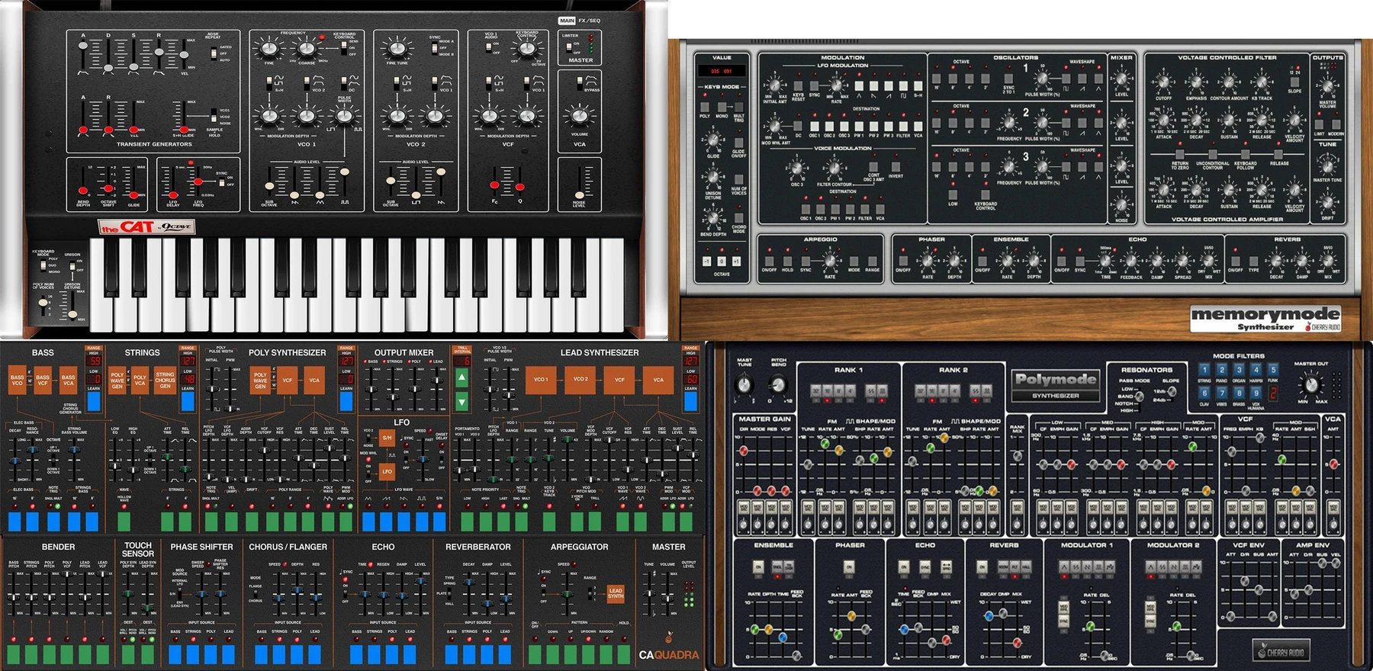Switch to the FX/SEQ tab on the CAT synth
The width and height of the screenshot is (1373, 671).
[590, 21]
